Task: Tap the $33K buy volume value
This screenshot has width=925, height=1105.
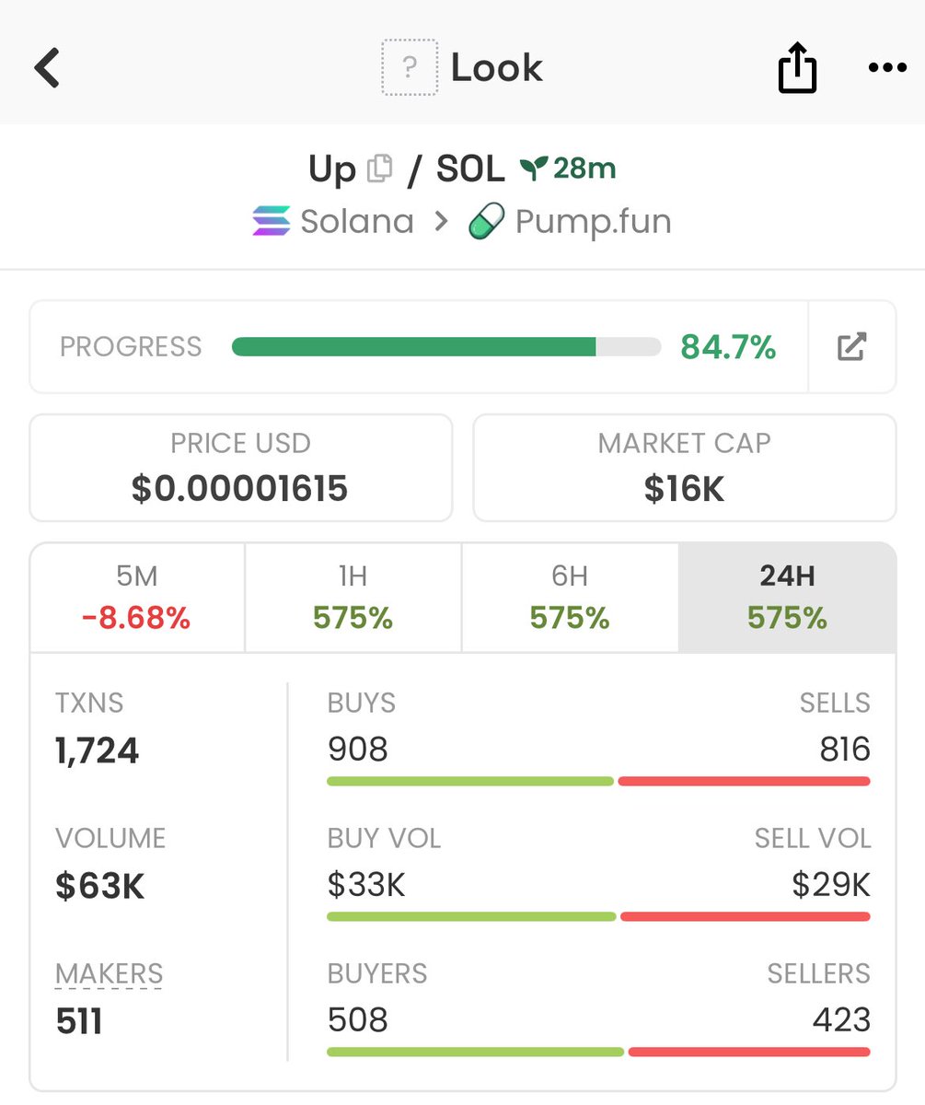Action: click(366, 885)
